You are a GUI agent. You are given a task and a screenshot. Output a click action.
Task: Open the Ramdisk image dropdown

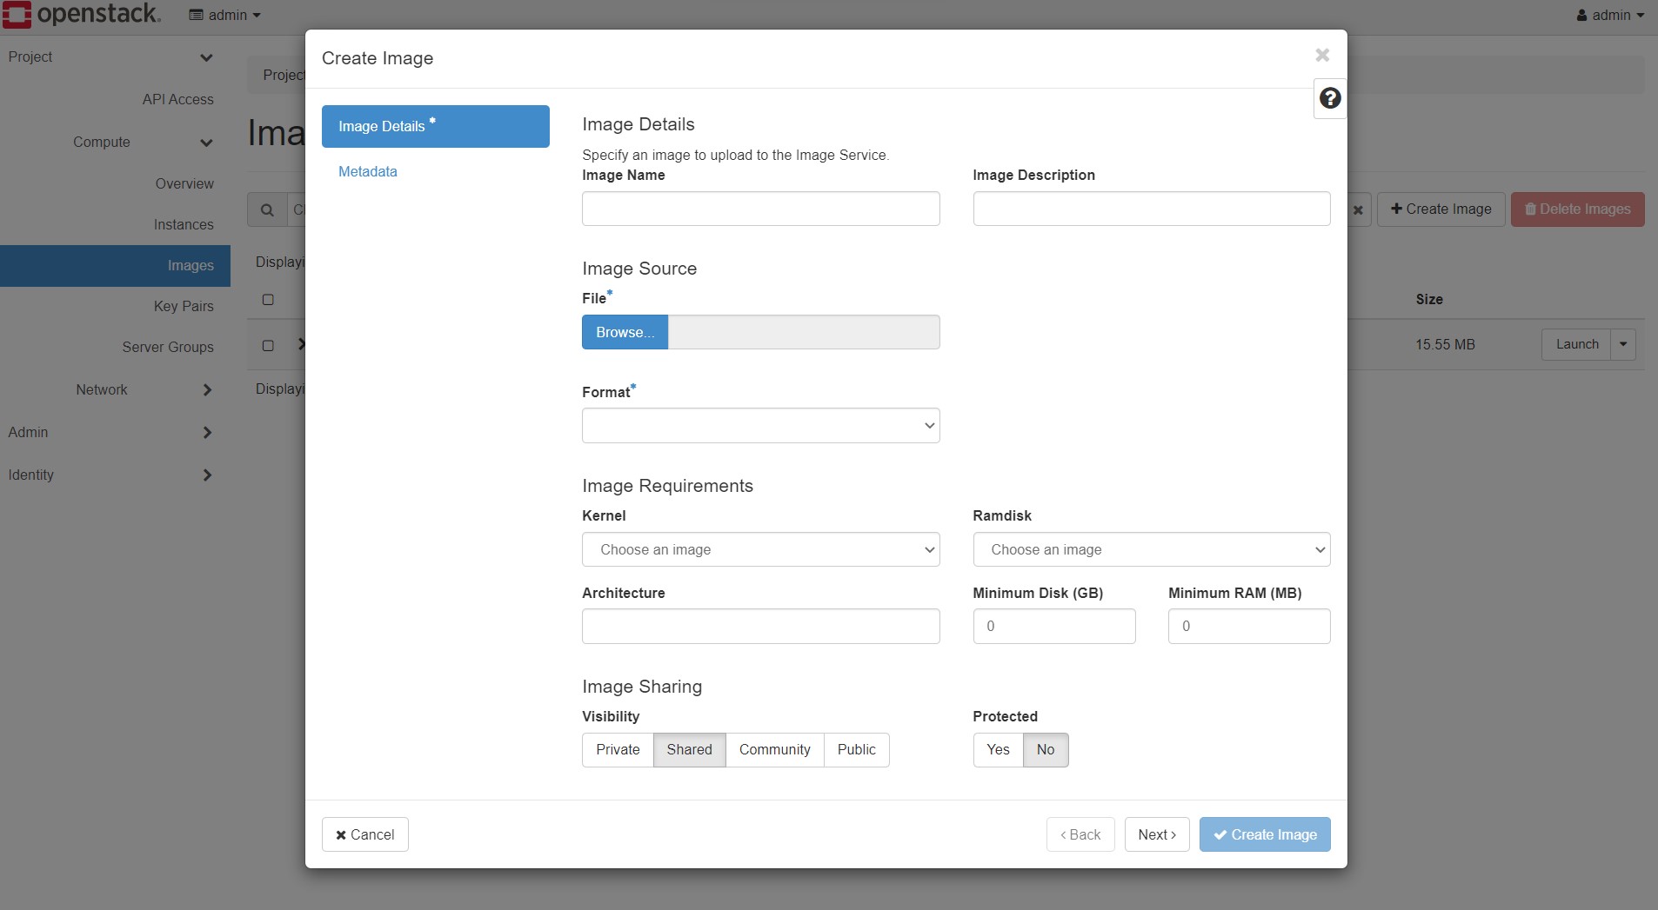(x=1151, y=549)
